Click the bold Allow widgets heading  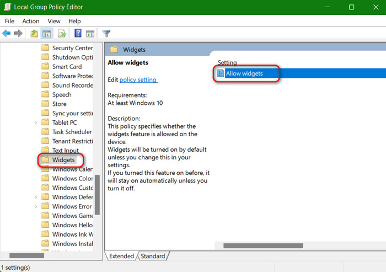click(128, 62)
